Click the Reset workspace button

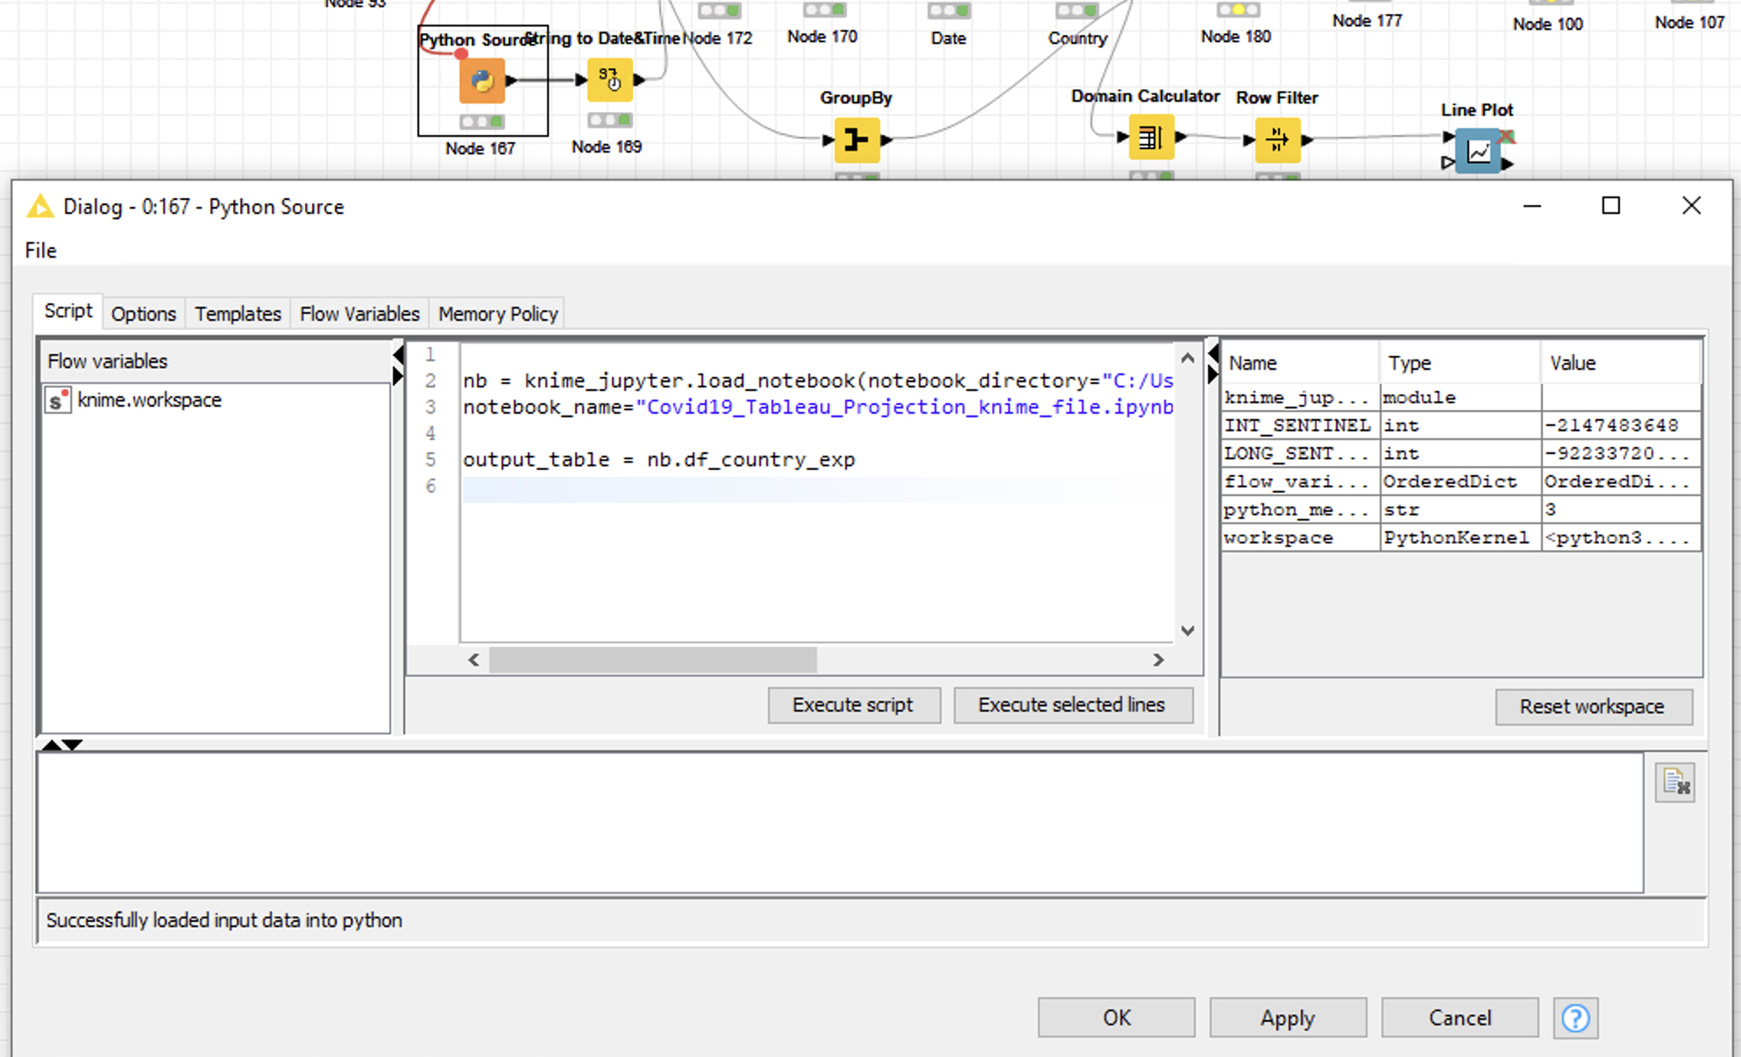point(1593,706)
